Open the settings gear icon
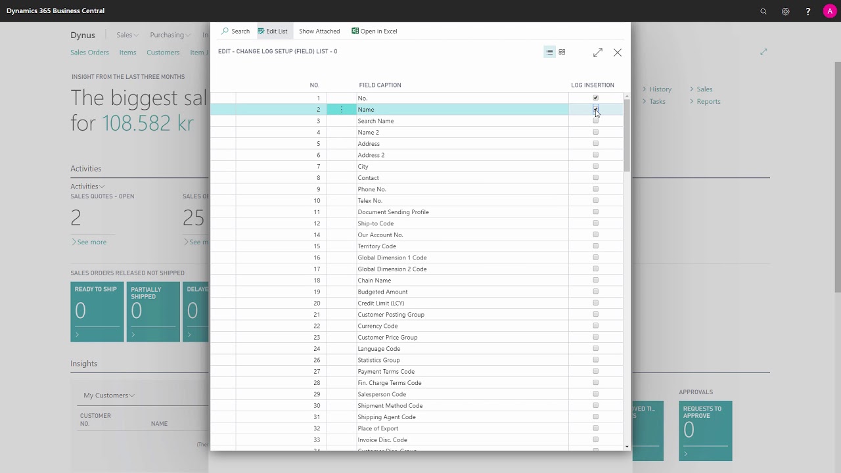Image resolution: width=841 pixels, height=473 pixels. point(786,11)
